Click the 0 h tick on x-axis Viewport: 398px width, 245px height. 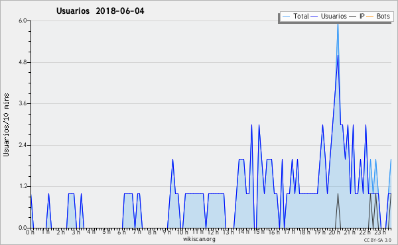click(30, 232)
